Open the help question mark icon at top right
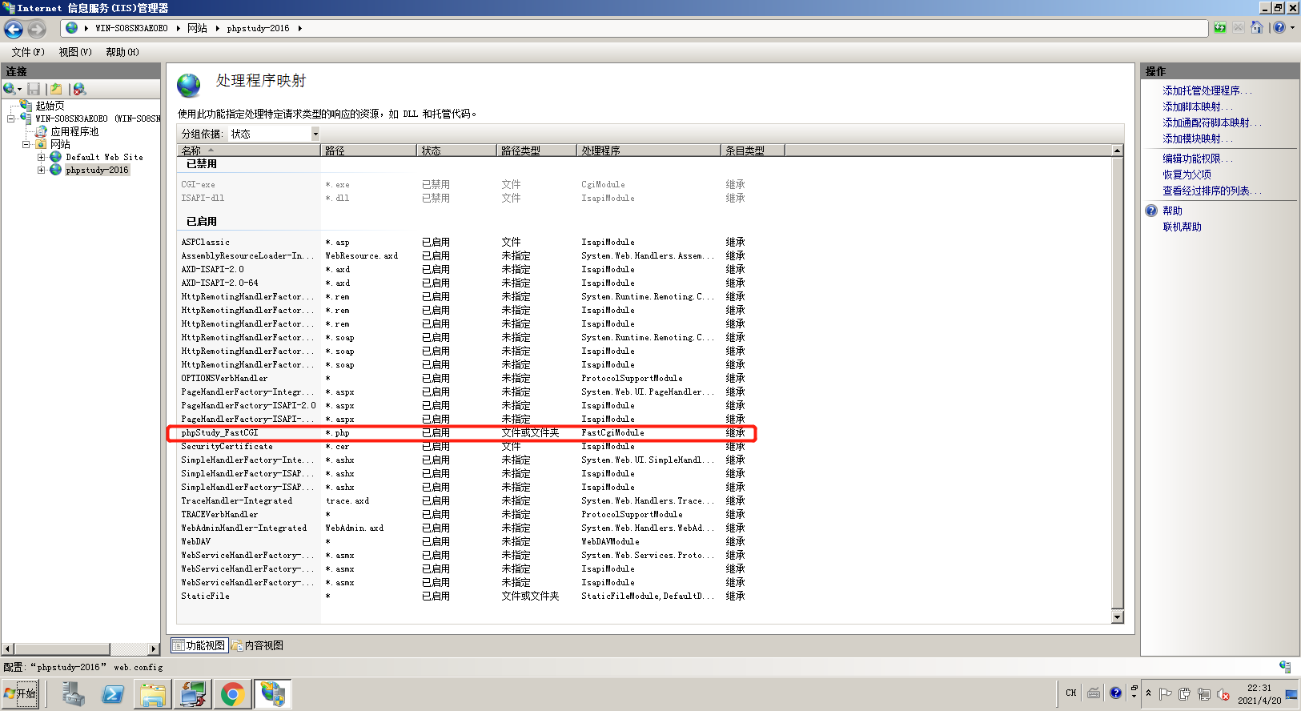 click(x=1279, y=28)
